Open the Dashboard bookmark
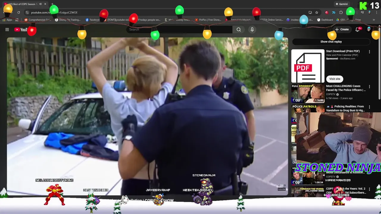This screenshot has width=381, height=214. tap(325, 20)
